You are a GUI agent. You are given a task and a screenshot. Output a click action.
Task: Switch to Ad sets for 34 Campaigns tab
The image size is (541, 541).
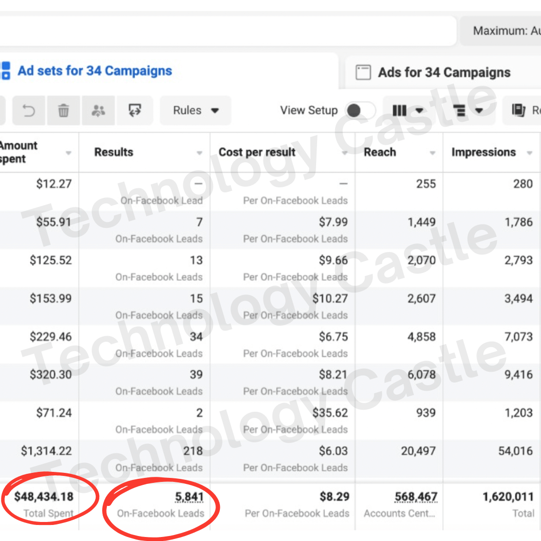(x=95, y=71)
